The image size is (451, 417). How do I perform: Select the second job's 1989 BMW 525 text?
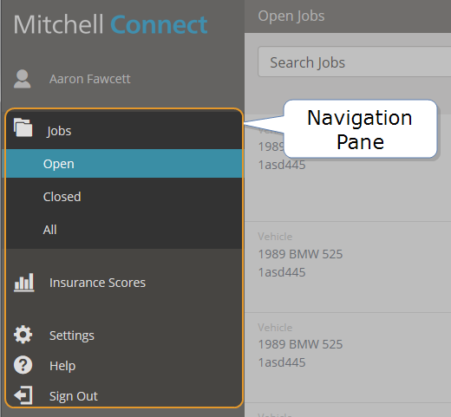click(300, 254)
